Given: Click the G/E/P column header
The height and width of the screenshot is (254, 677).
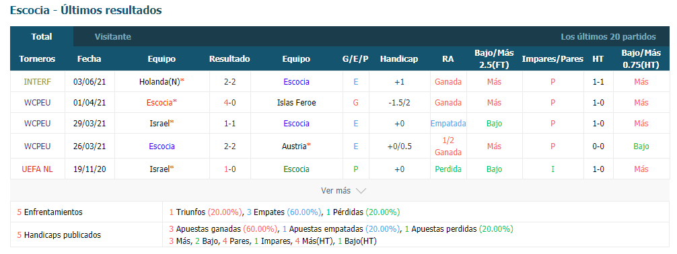Looking at the screenshot, I should coord(355,59).
